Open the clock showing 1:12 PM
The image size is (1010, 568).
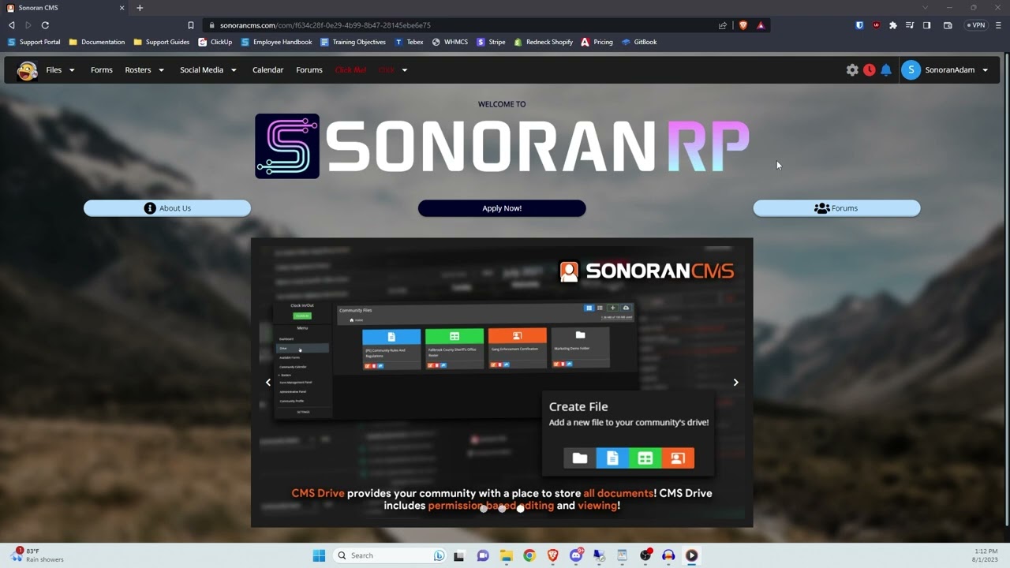point(986,555)
